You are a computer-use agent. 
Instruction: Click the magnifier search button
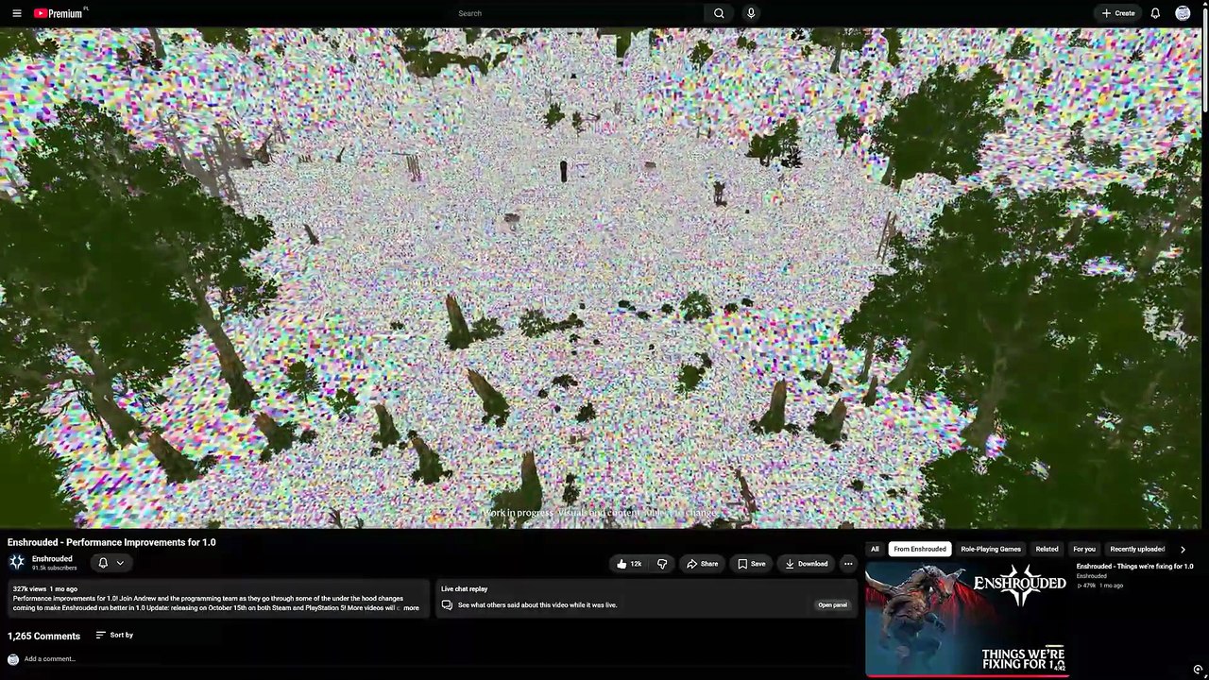pos(719,13)
